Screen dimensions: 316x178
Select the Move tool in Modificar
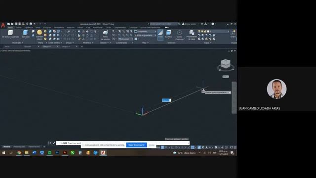tap(87, 32)
